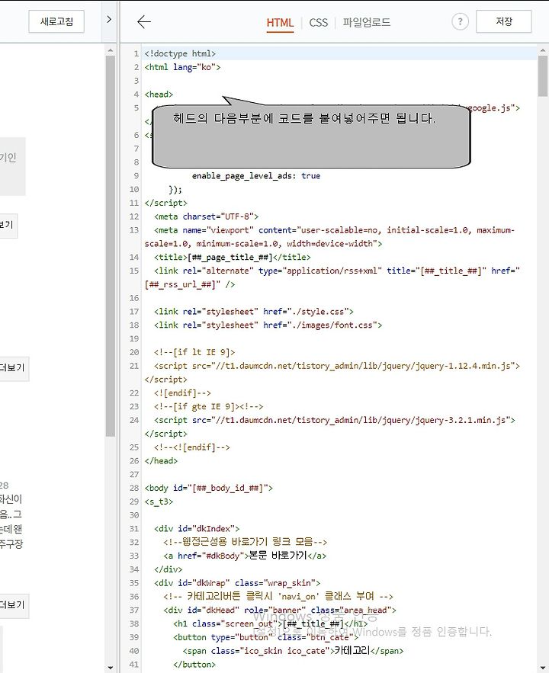Click the <s_t3> tag line
Image resolution: width=549 pixels, height=673 pixels.
[x=159, y=502]
